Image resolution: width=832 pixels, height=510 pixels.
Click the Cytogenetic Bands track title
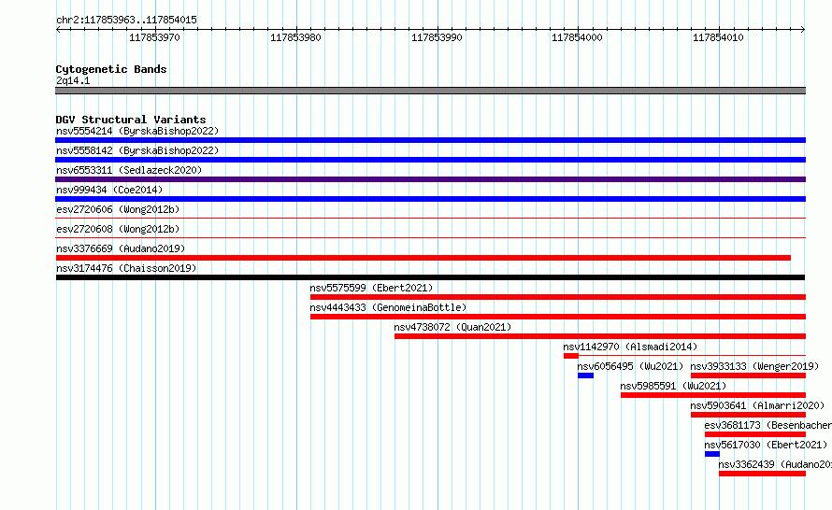[111, 69]
